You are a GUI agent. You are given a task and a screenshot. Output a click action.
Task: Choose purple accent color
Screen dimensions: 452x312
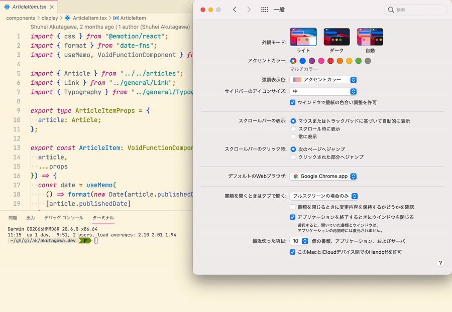pyautogui.click(x=312, y=61)
